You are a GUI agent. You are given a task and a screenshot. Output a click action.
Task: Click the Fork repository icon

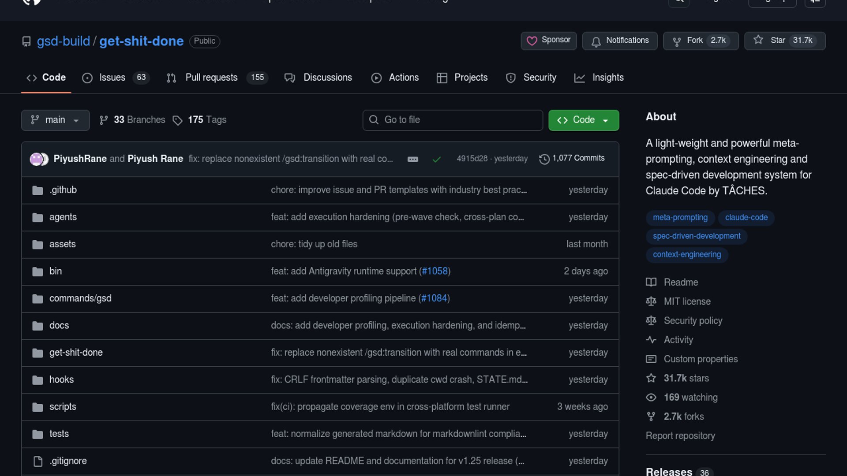[676, 41]
